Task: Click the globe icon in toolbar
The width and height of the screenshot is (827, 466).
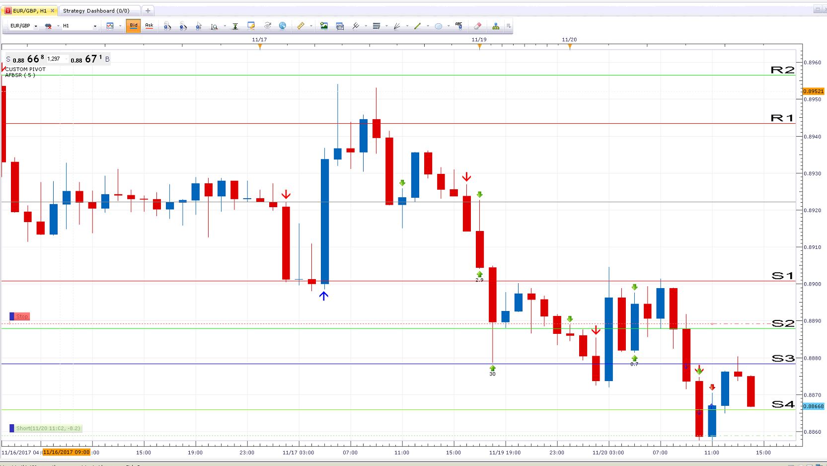Action: (282, 26)
